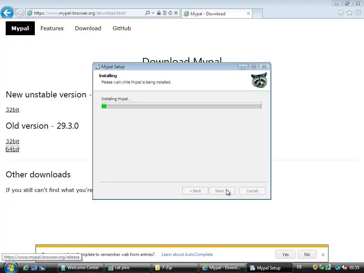The height and width of the screenshot is (273, 364).
Task: Switch to Mypal Setup taskbar button
Action: pyautogui.click(x=269, y=268)
